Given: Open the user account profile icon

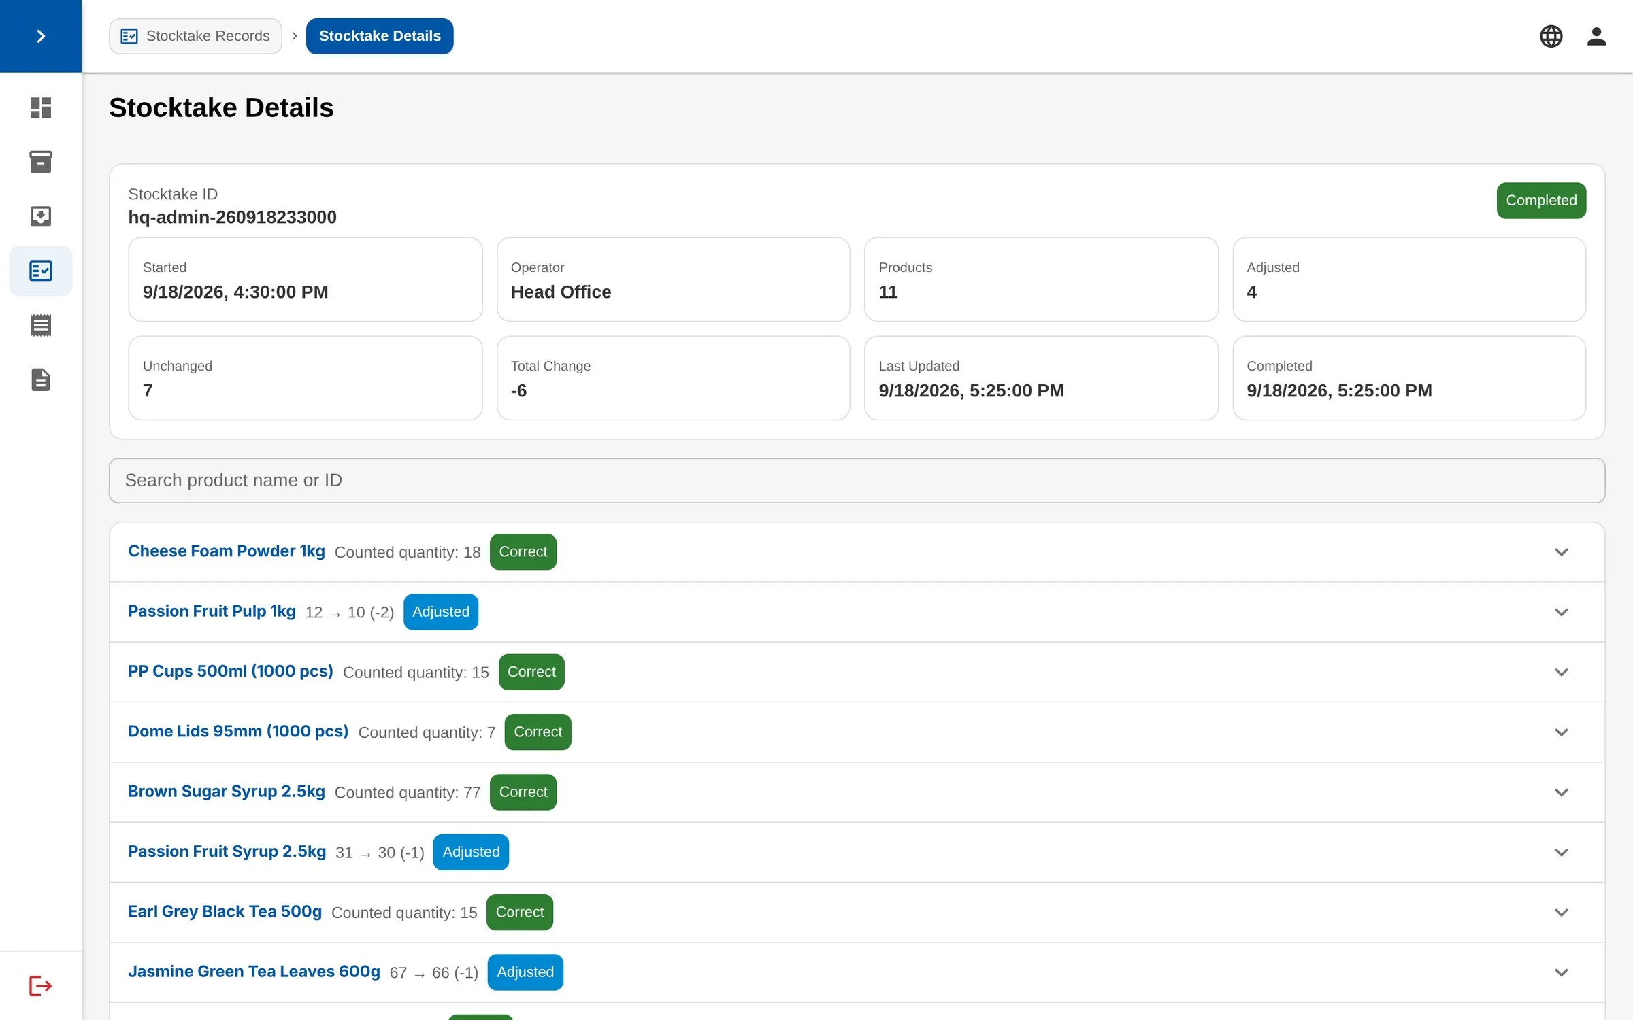Looking at the screenshot, I should (1596, 36).
